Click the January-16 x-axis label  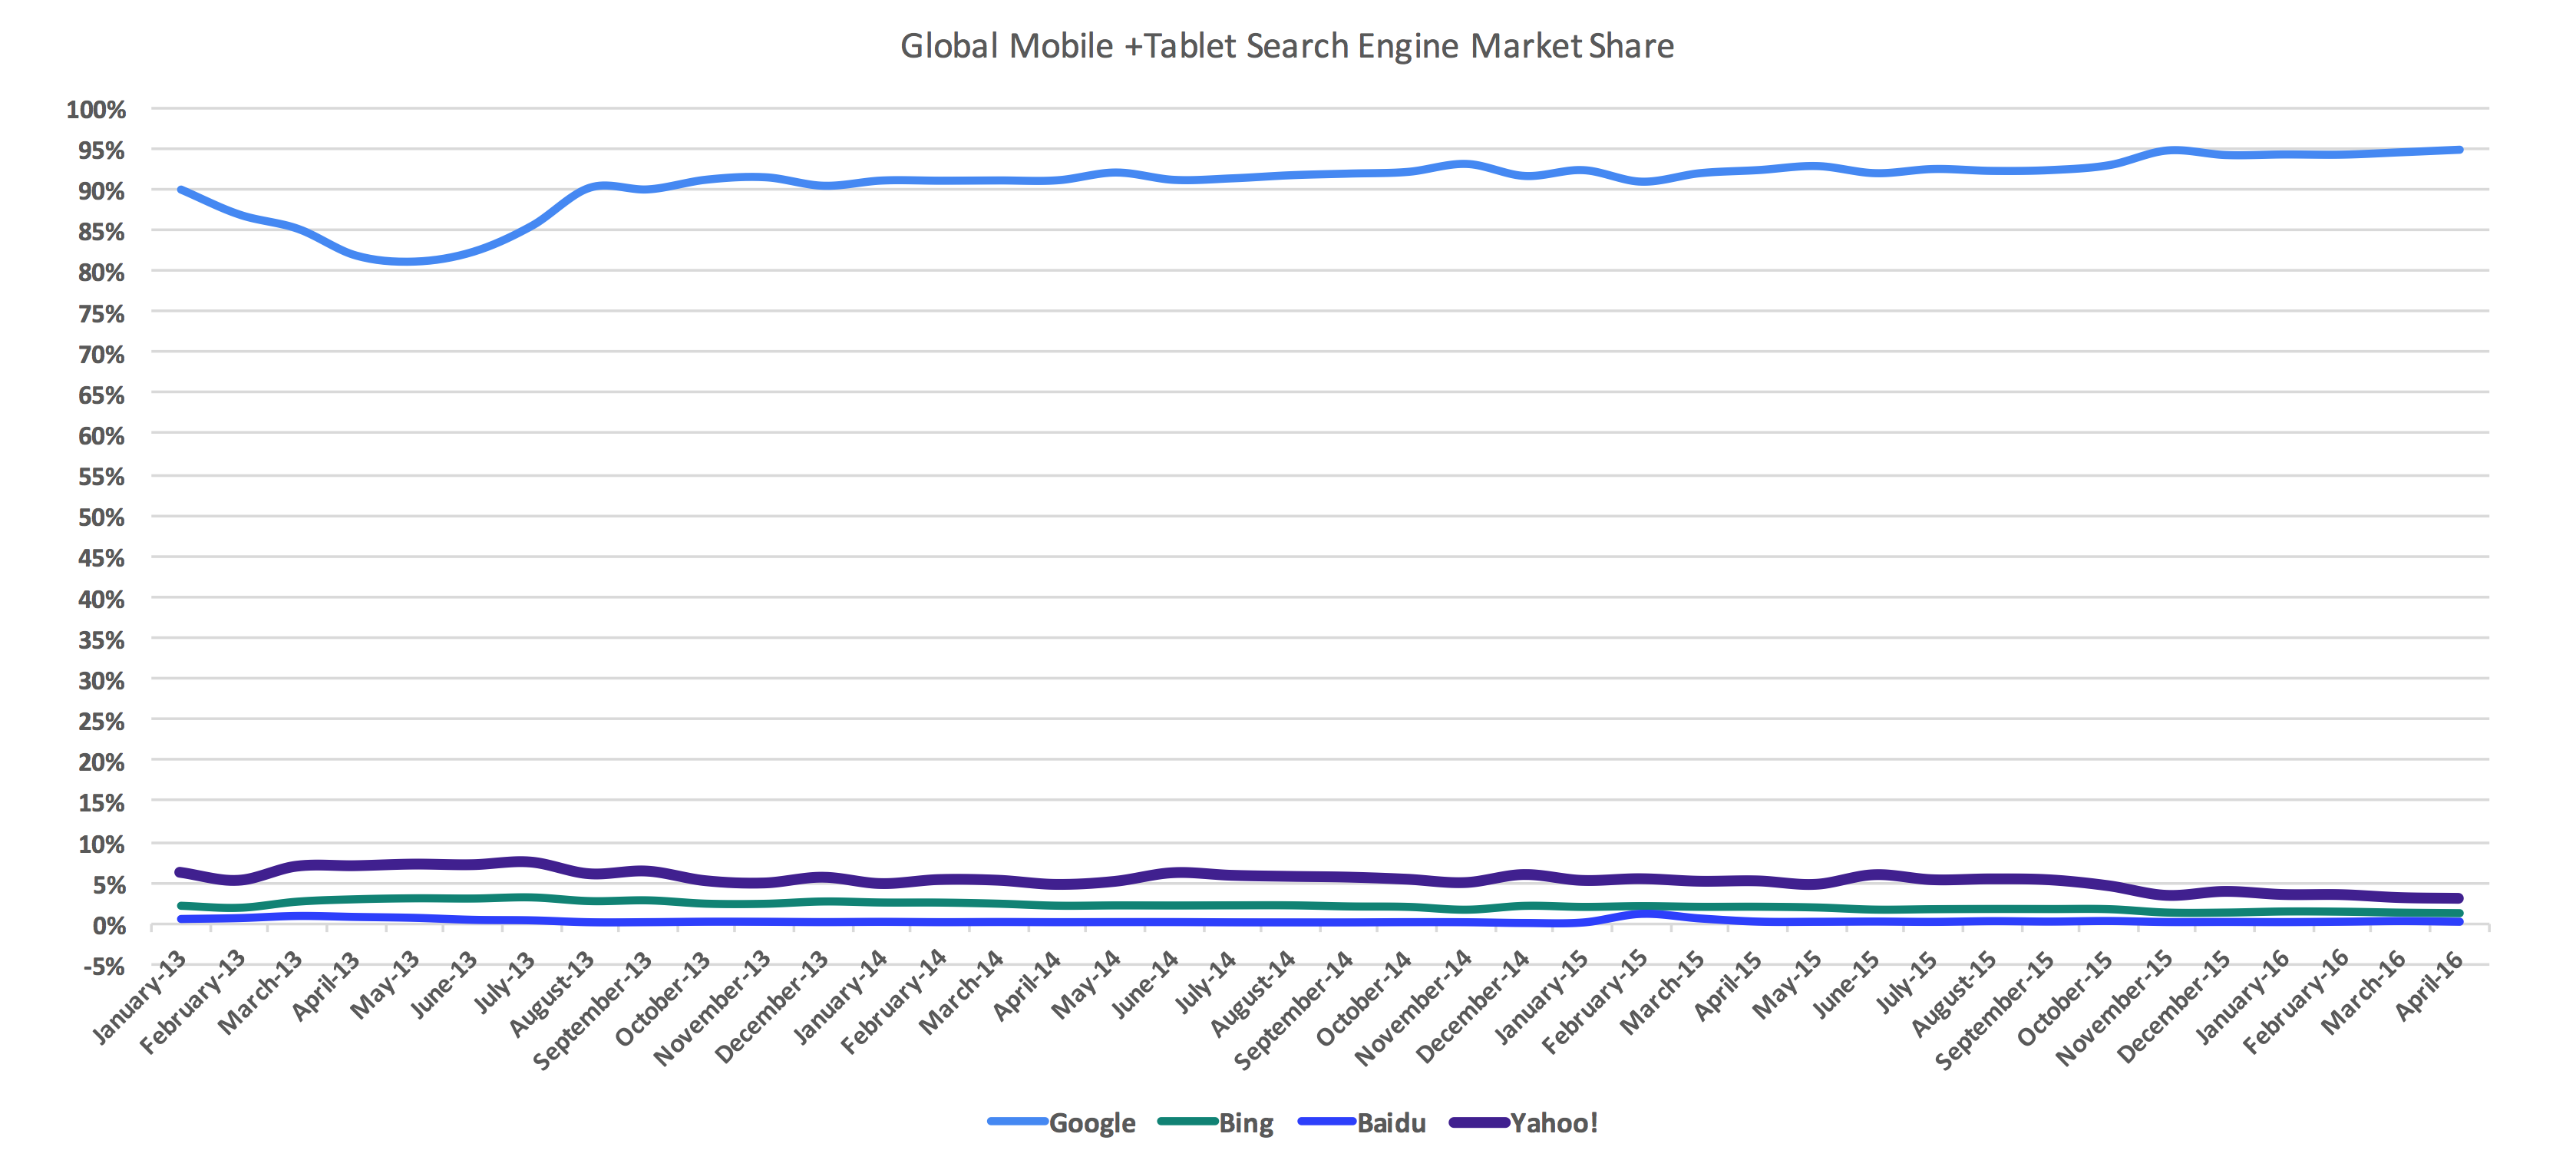2243,997
